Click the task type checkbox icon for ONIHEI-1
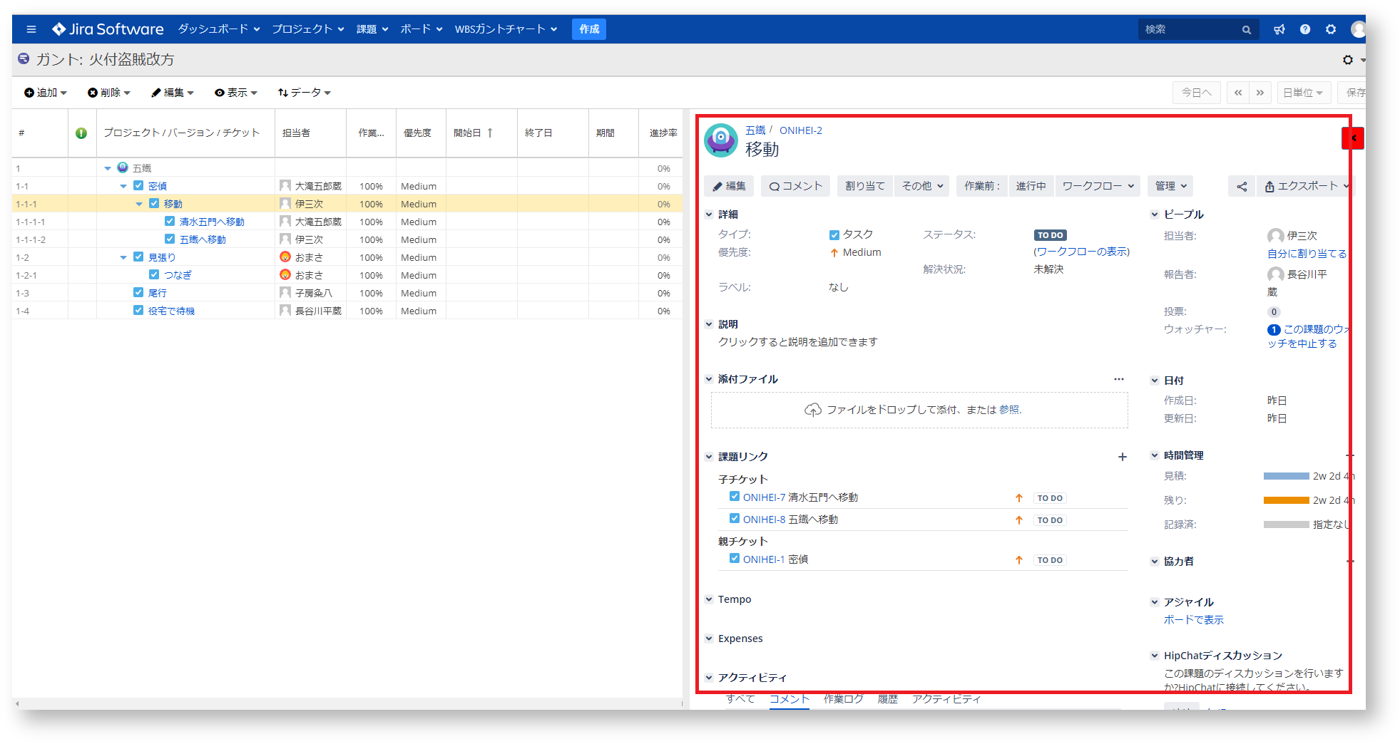The image size is (1400, 744). (734, 559)
